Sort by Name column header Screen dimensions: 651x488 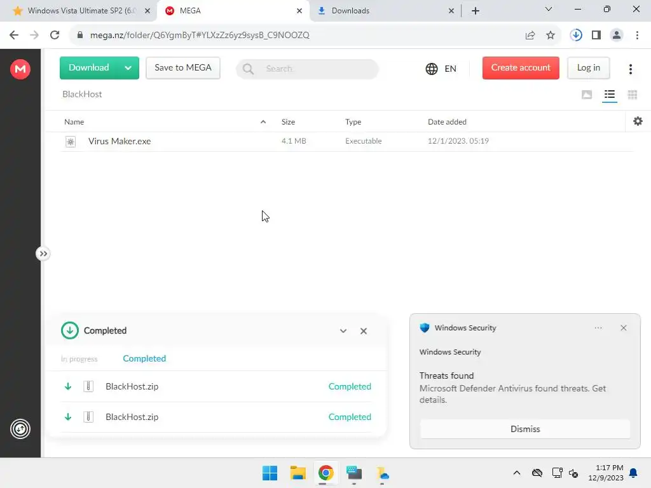click(74, 121)
